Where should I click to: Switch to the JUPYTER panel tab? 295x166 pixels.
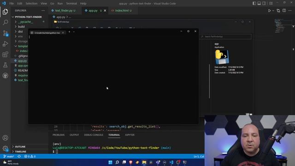point(130,135)
